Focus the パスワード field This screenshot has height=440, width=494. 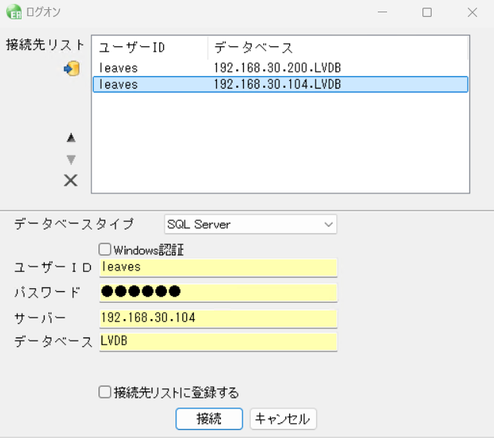[219, 293]
